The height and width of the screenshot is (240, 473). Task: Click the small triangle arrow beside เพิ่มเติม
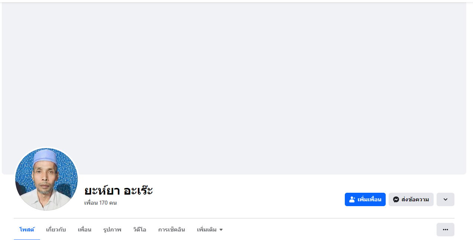pyautogui.click(x=221, y=230)
